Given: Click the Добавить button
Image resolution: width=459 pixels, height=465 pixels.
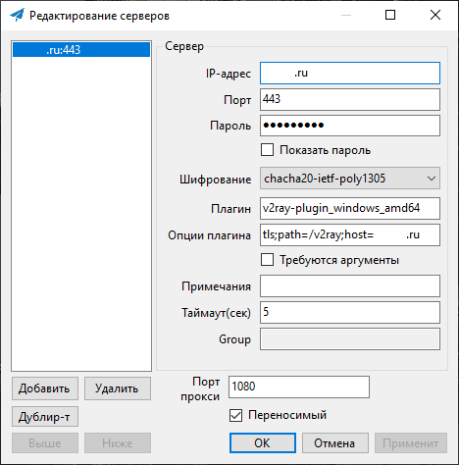Looking at the screenshot, I should coord(45,388).
